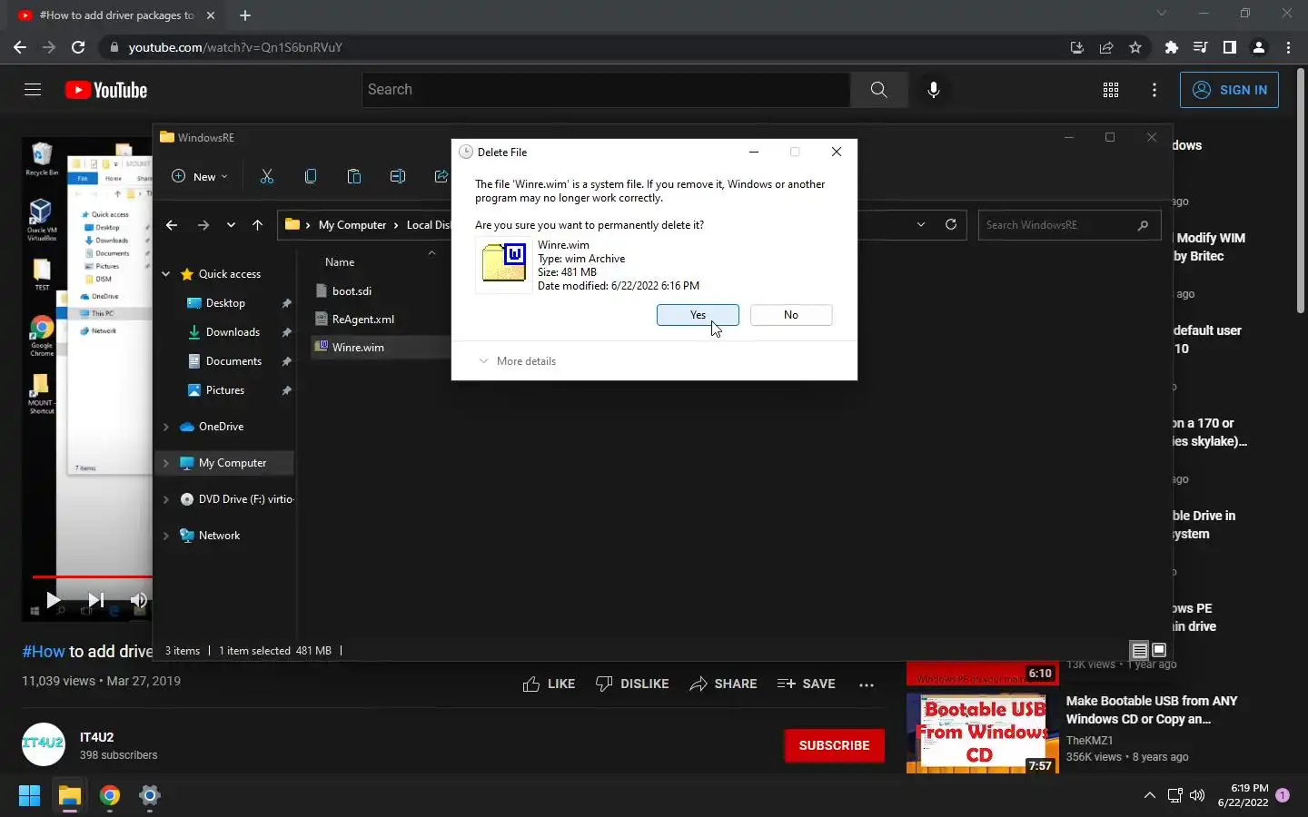Skip to the next video
Screen dimensions: 1308x817
[95, 600]
